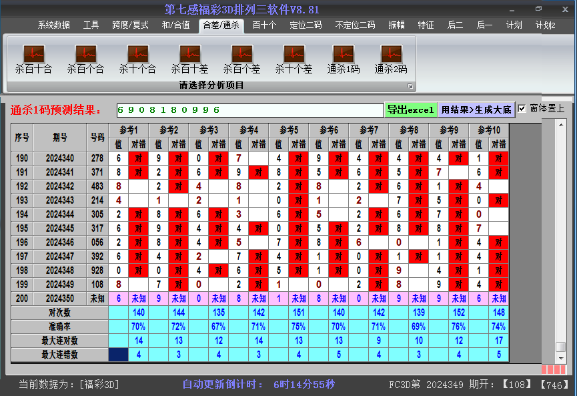Click the prediction result input field

[250, 110]
